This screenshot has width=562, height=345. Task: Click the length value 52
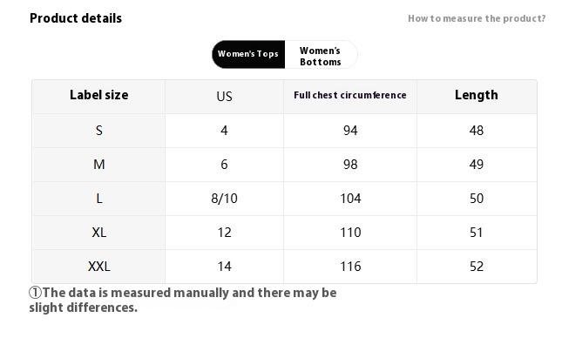(x=477, y=267)
